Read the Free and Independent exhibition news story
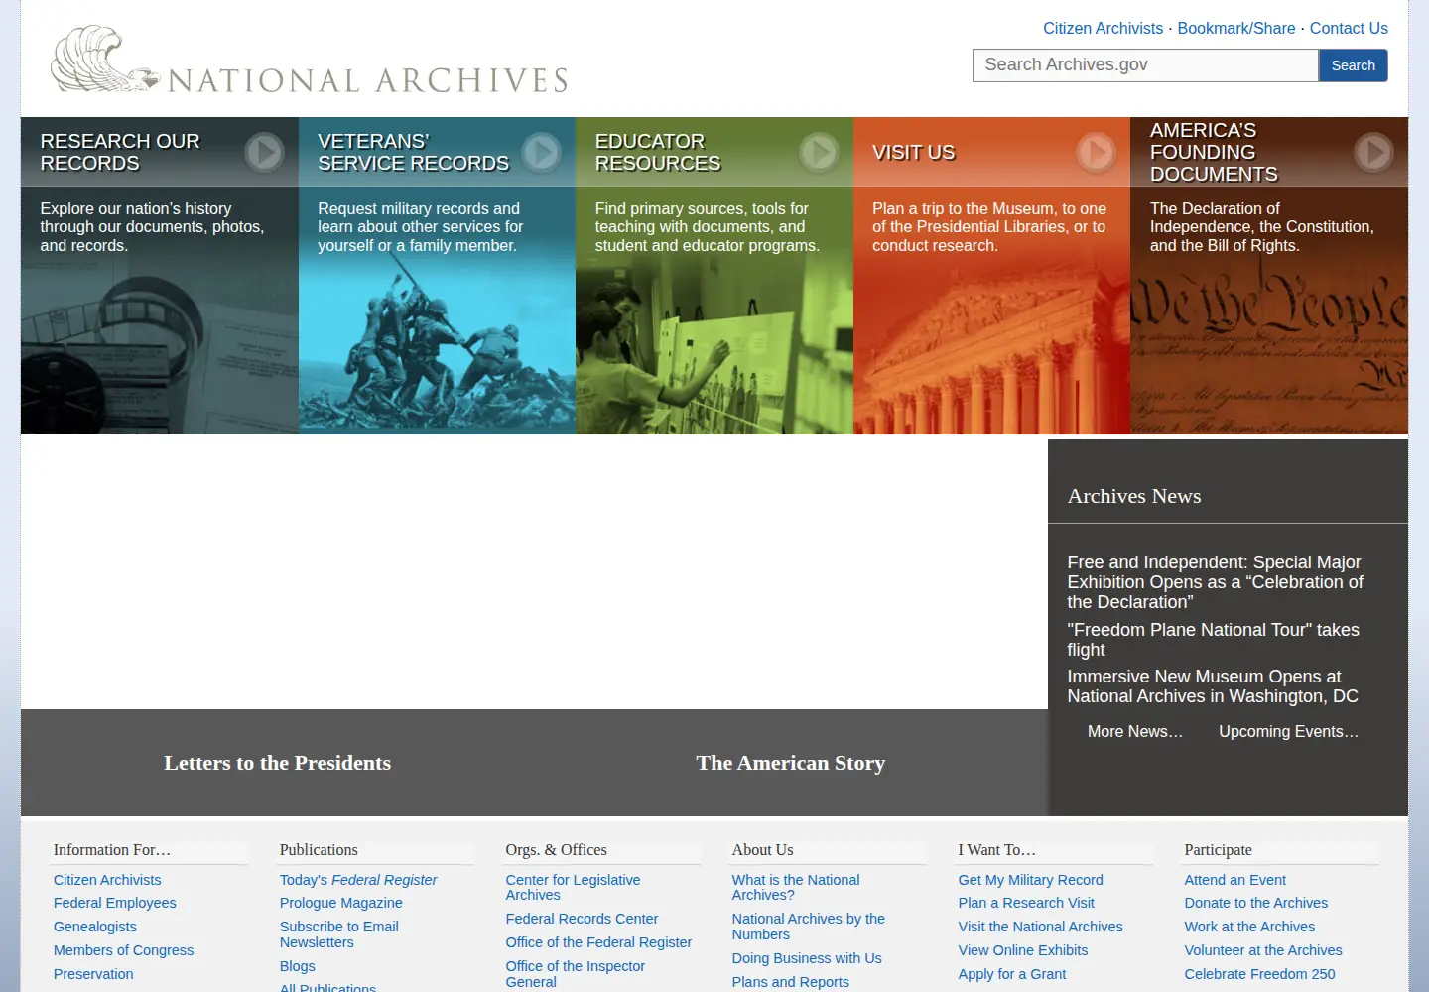Image resolution: width=1429 pixels, height=992 pixels. pos(1216,582)
